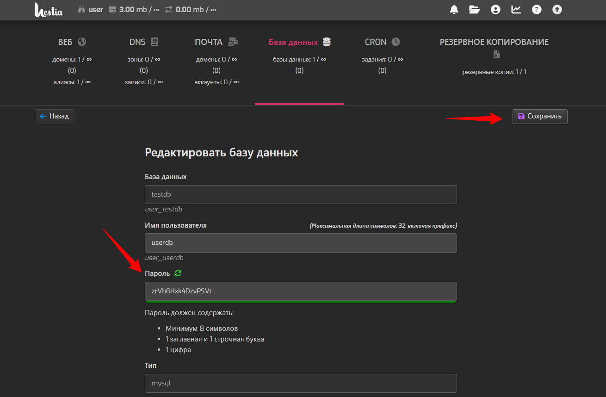Click the базы данных: 1 / ∞ counter

coord(299,59)
